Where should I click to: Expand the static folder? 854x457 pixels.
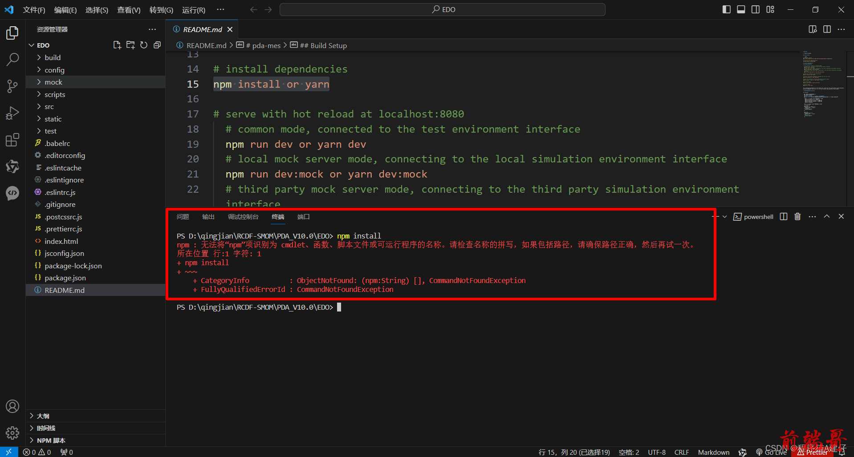96,119
